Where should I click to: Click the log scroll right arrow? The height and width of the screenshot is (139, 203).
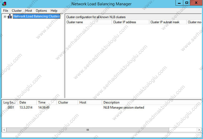click(199, 130)
